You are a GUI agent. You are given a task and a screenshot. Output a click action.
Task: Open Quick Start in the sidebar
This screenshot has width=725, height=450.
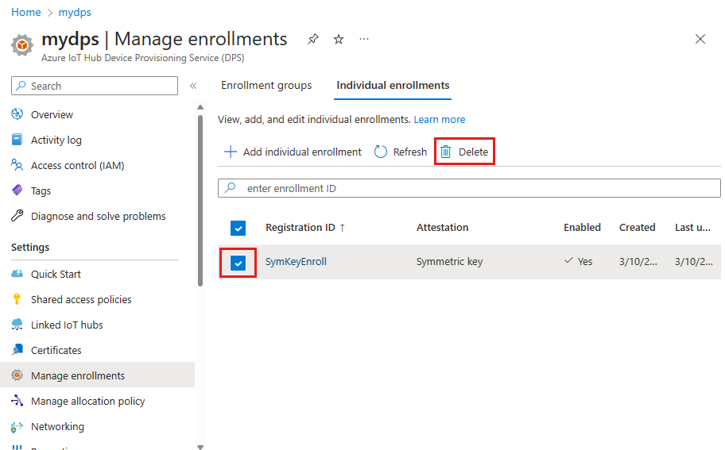pyautogui.click(x=56, y=274)
